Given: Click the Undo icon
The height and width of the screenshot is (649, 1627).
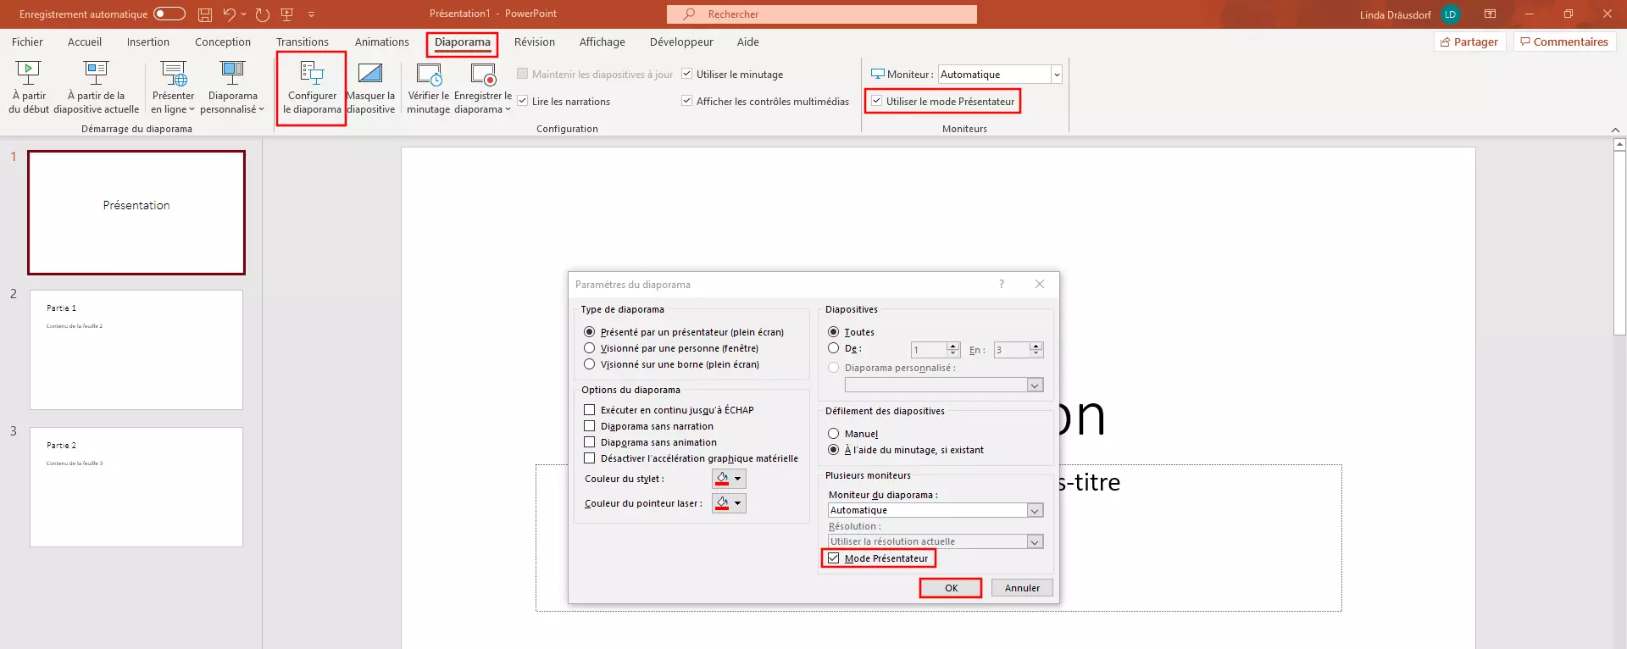Looking at the screenshot, I should (229, 14).
